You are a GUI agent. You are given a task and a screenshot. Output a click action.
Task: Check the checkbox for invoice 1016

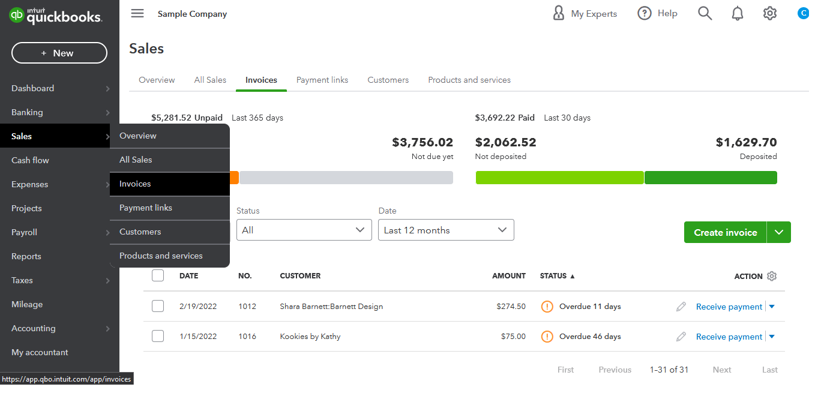157,336
